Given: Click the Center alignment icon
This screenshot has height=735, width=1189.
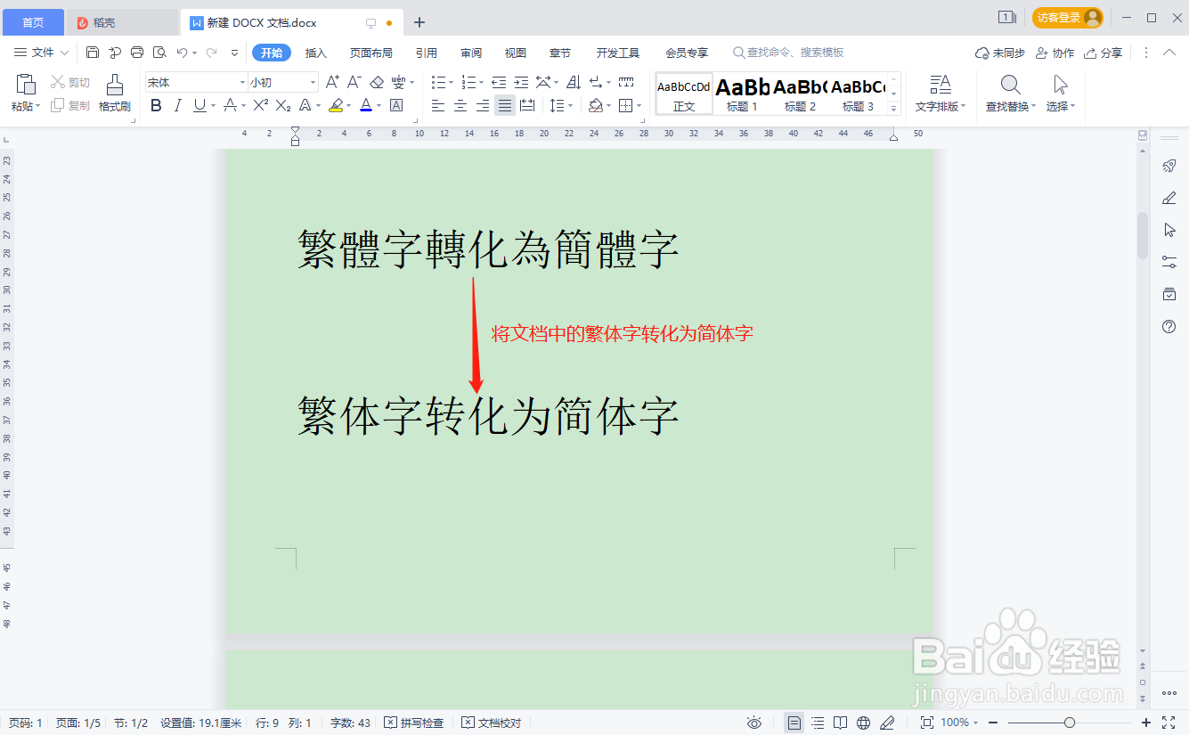Looking at the screenshot, I should (x=460, y=105).
